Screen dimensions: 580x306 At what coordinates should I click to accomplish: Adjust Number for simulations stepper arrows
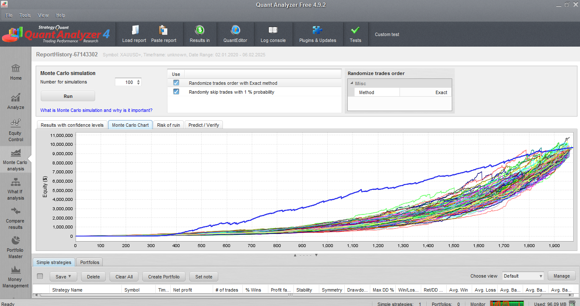[138, 82]
